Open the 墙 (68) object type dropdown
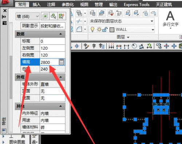The width and height of the screenshot is (182, 144). (28, 16)
